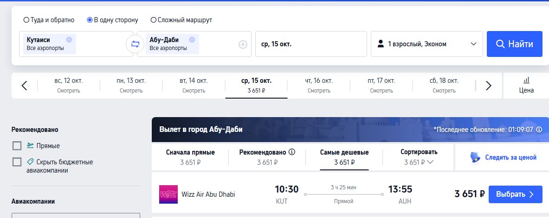Click info icon beside last update time
Viewport: 549px width, 218px height.
539,130
